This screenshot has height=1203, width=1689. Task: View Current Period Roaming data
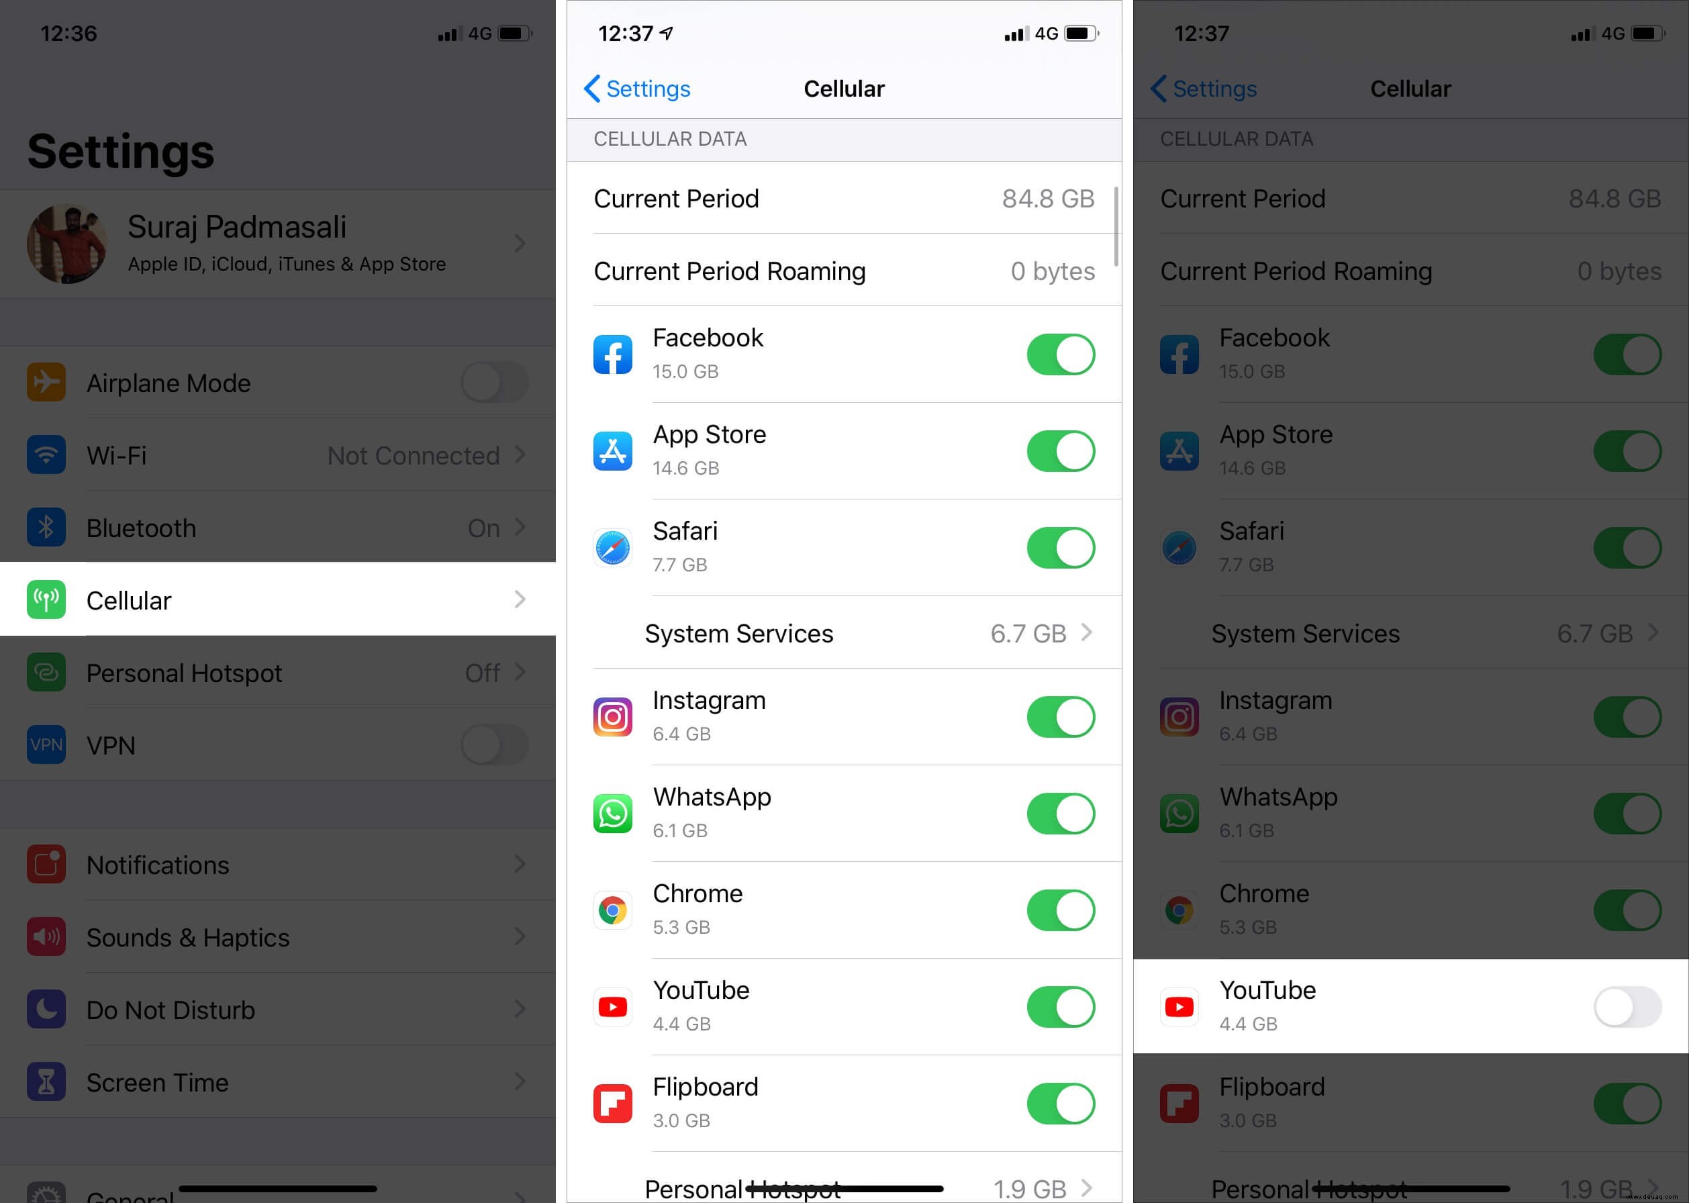[x=842, y=269]
